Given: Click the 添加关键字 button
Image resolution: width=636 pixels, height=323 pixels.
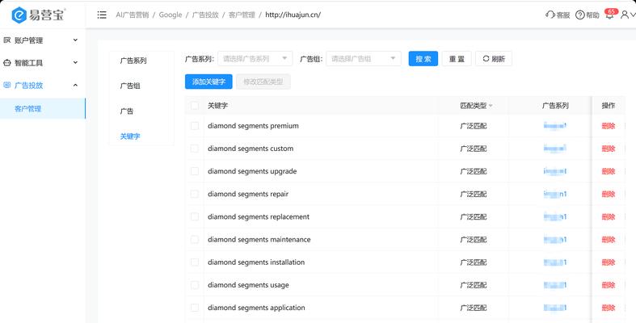Looking at the screenshot, I should [x=208, y=82].
